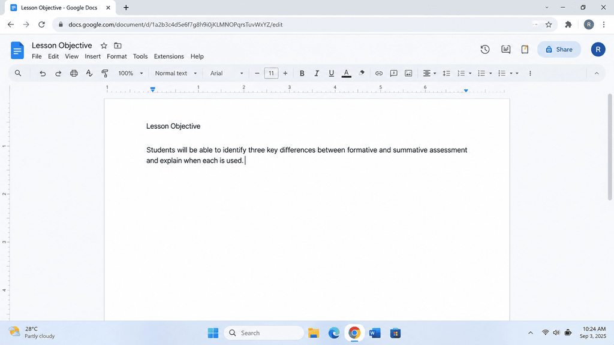
Task: Open the Format menu
Action: (117, 56)
